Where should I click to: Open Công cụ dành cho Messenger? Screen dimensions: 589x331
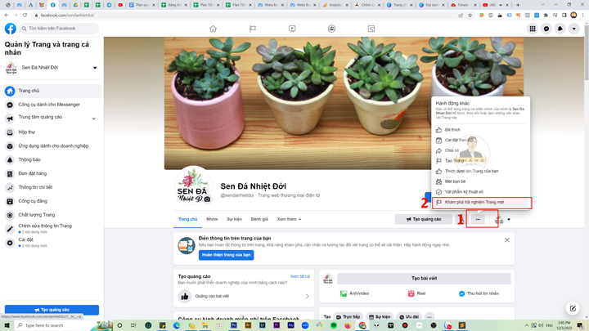pos(52,105)
